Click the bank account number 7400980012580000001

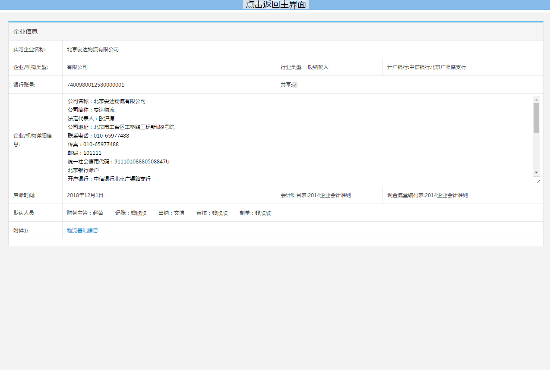click(x=95, y=85)
